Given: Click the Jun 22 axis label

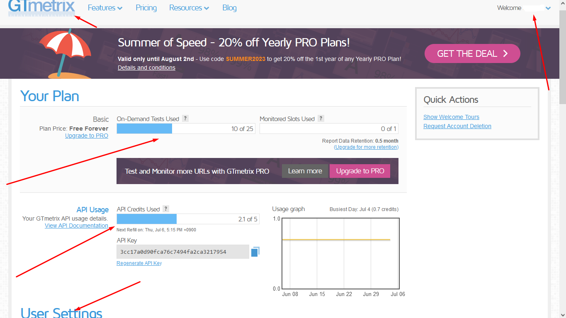Looking at the screenshot, I should [344, 294].
